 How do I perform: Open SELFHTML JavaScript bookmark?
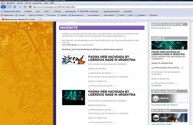88,12
